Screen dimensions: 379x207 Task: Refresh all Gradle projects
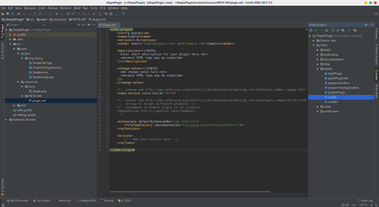click(x=311, y=30)
